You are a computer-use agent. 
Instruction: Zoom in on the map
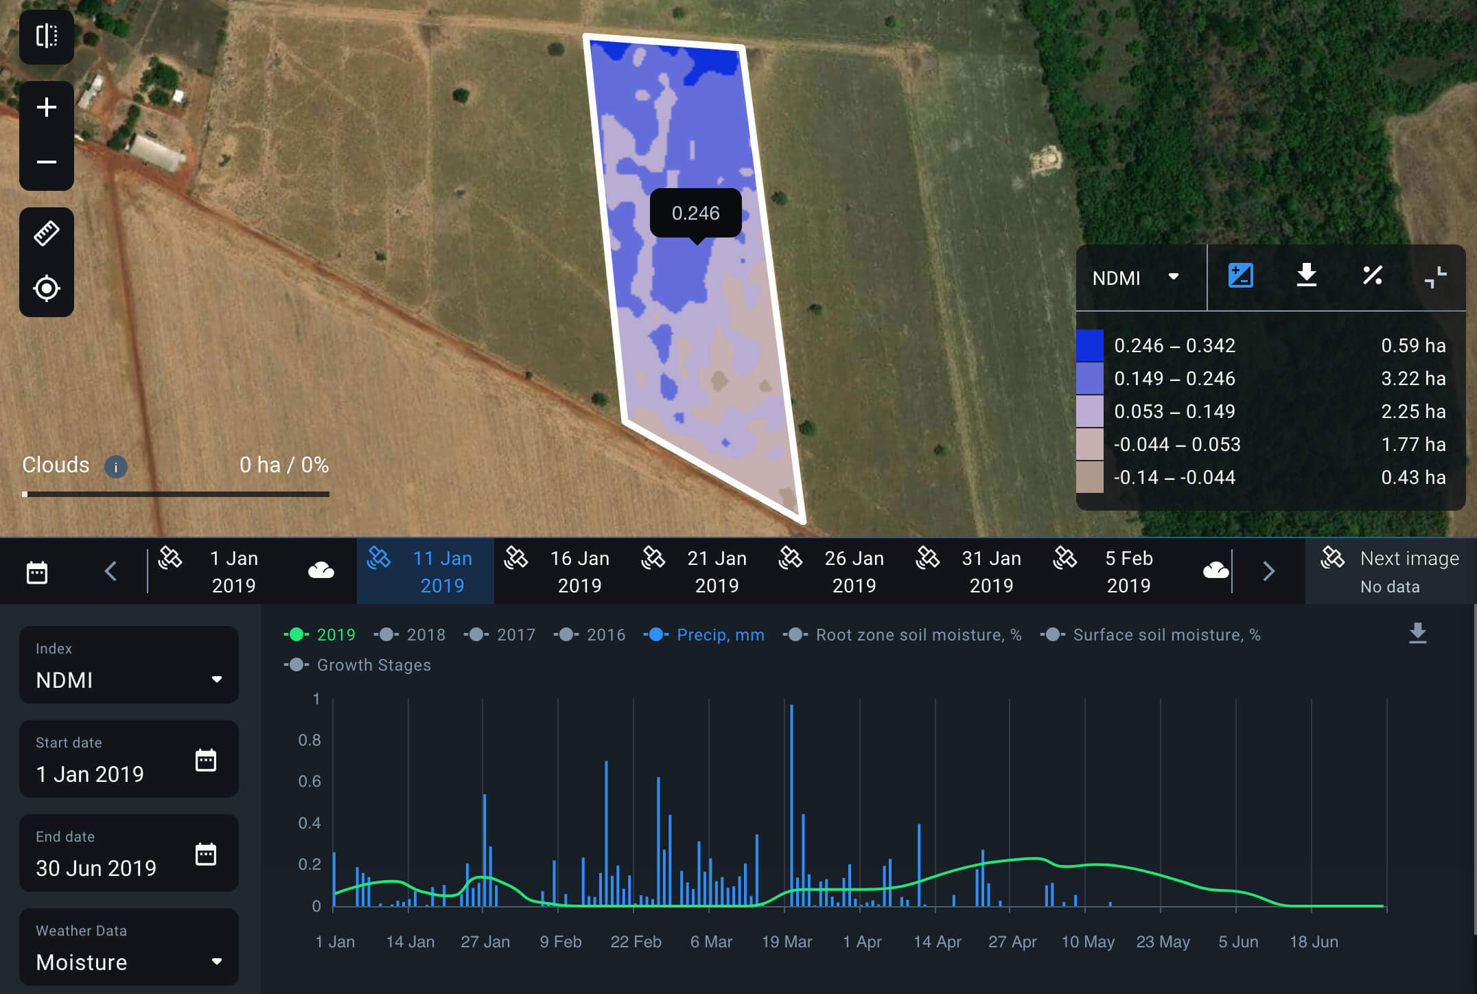47,108
